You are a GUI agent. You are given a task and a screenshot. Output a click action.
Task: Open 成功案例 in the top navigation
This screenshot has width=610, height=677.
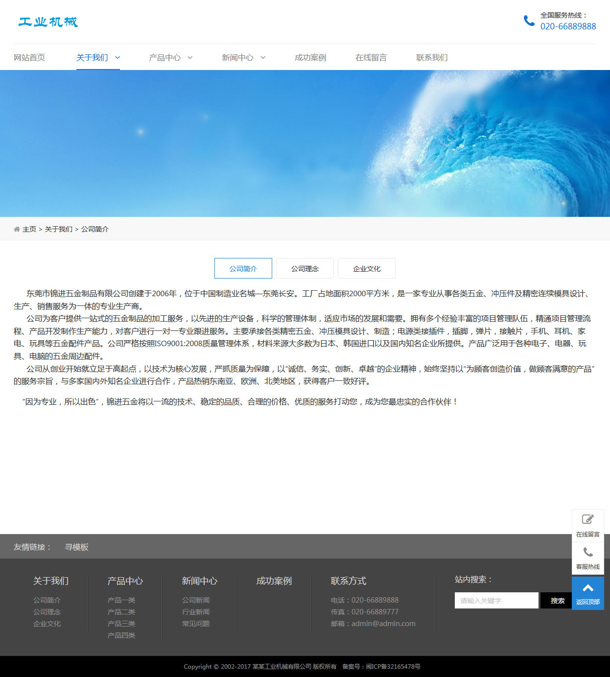(310, 58)
